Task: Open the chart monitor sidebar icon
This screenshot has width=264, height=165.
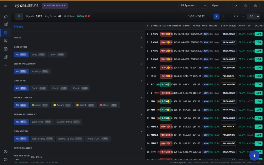Action: [6, 40]
